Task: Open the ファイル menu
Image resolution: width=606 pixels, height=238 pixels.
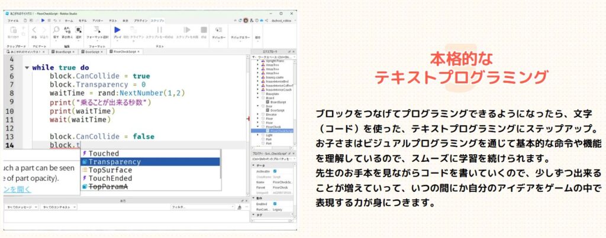Action: pos(13,21)
